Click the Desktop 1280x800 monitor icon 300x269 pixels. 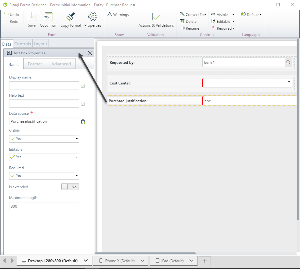[x=24, y=261]
